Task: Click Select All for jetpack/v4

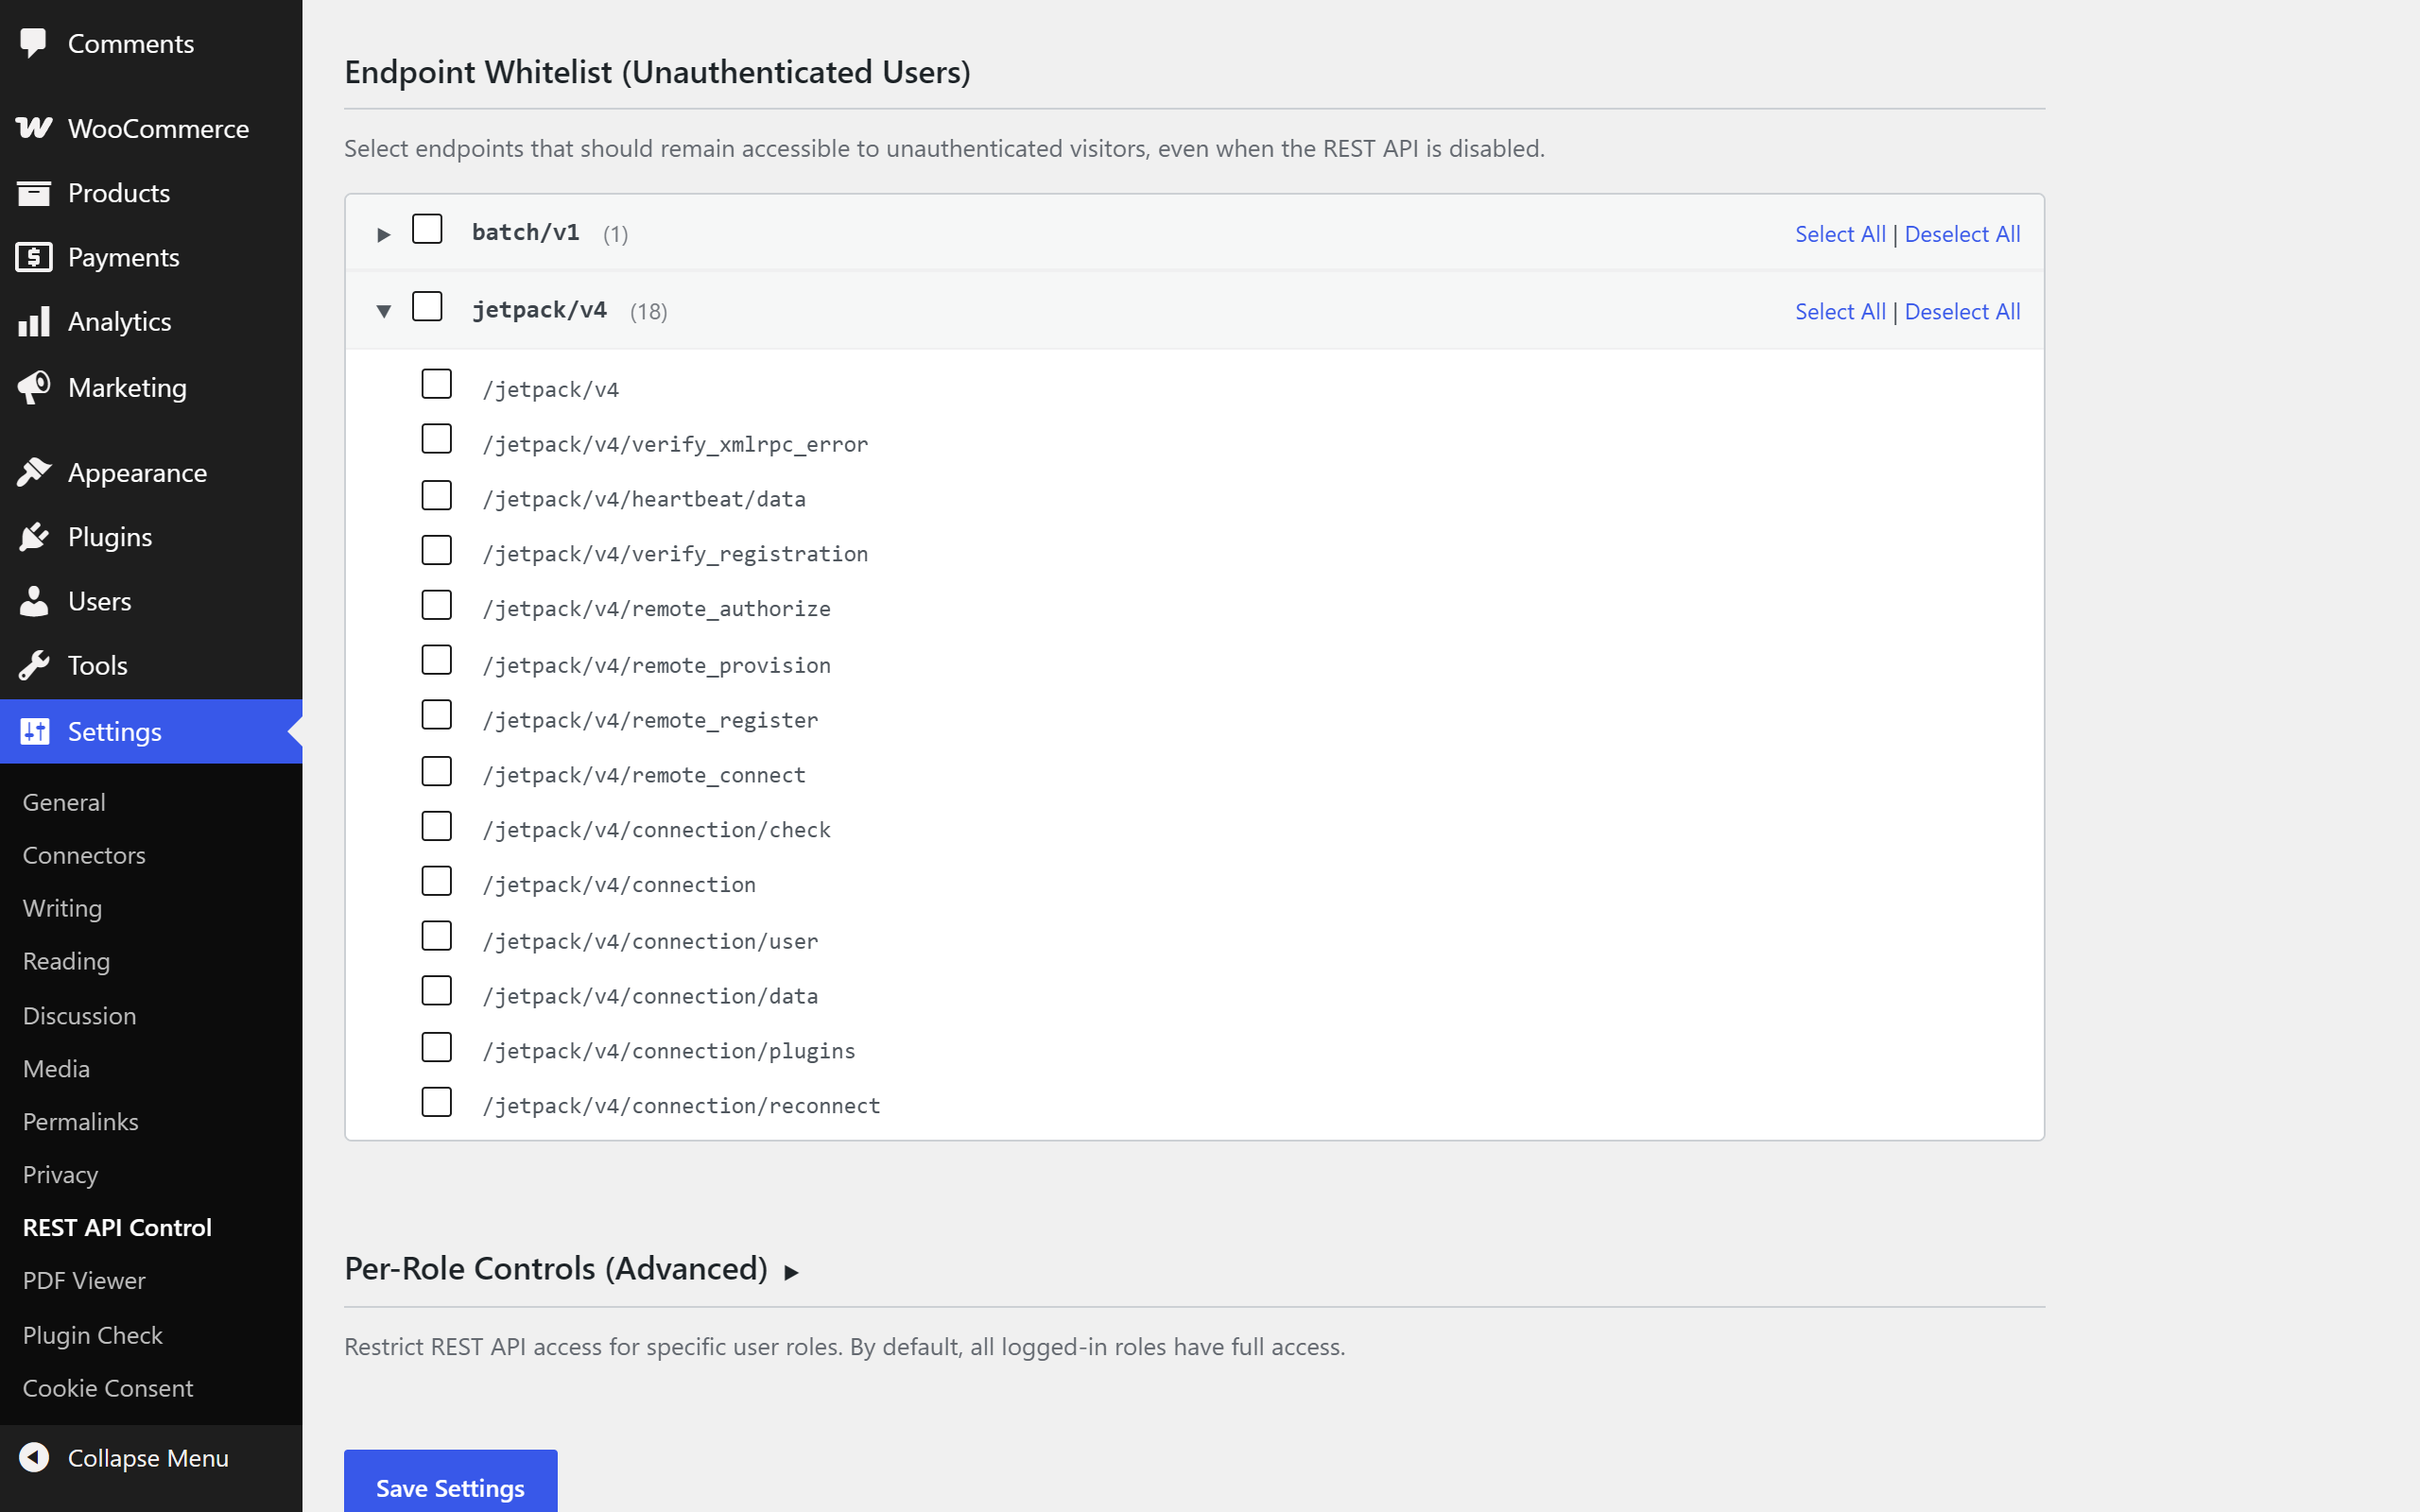Action: click(x=1840, y=311)
